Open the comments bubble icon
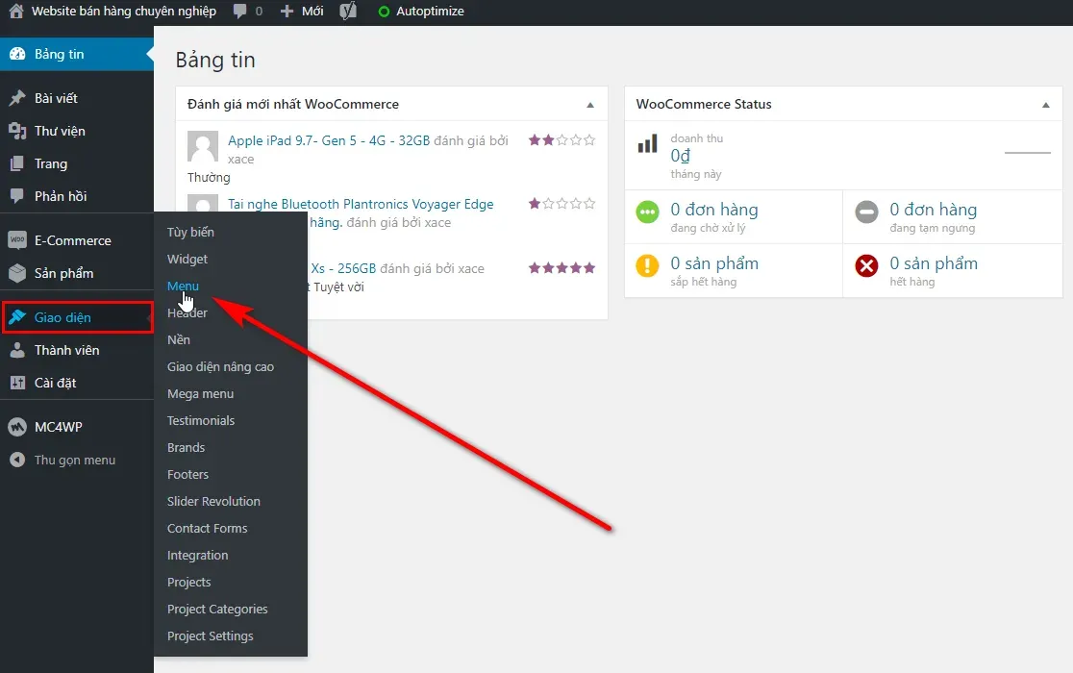The width and height of the screenshot is (1073, 673). pyautogui.click(x=240, y=12)
